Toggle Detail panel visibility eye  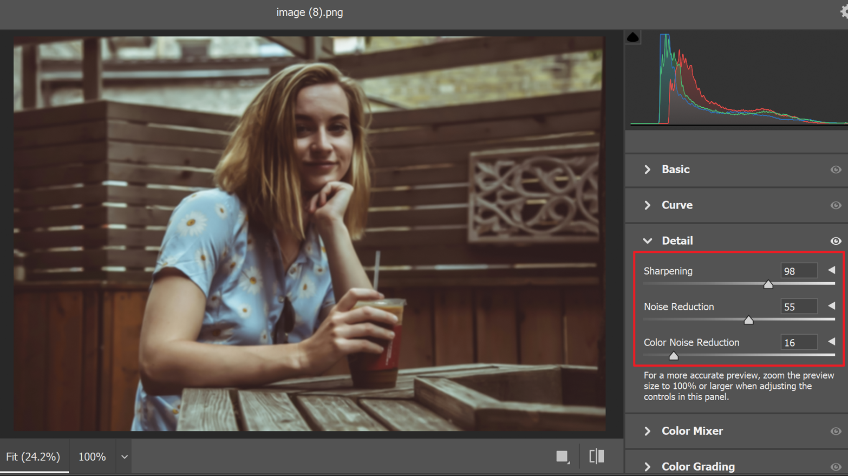836,241
